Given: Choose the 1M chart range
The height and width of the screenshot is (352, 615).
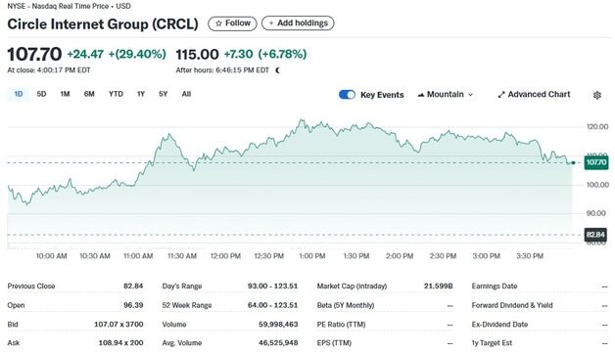Looking at the screenshot, I should (65, 94).
